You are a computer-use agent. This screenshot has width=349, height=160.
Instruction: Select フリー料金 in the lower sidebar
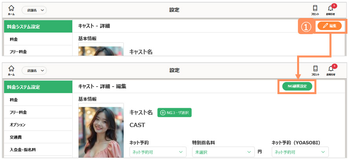(18, 112)
